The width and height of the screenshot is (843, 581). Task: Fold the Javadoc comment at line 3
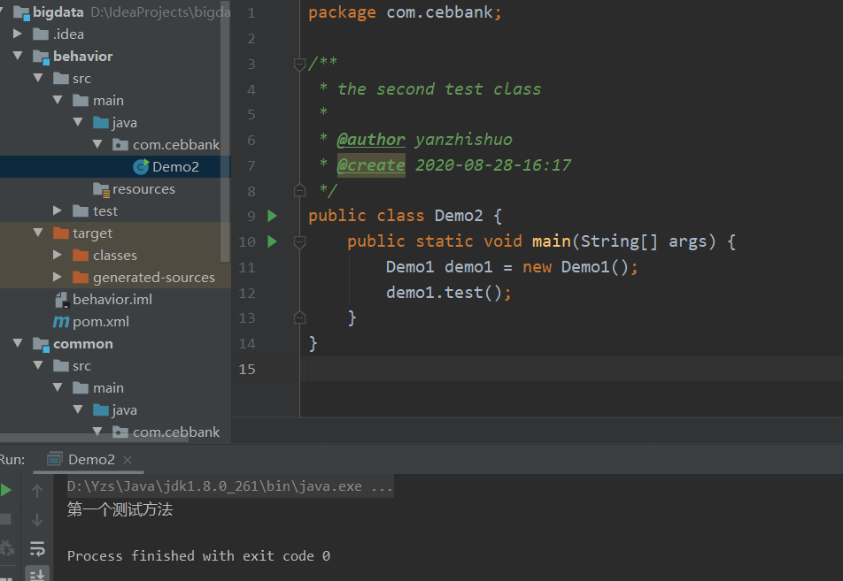pos(300,65)
